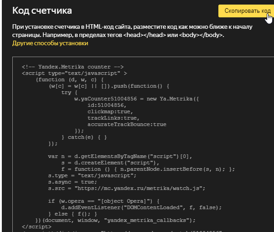Click the catch(e) line

(84, 137)
